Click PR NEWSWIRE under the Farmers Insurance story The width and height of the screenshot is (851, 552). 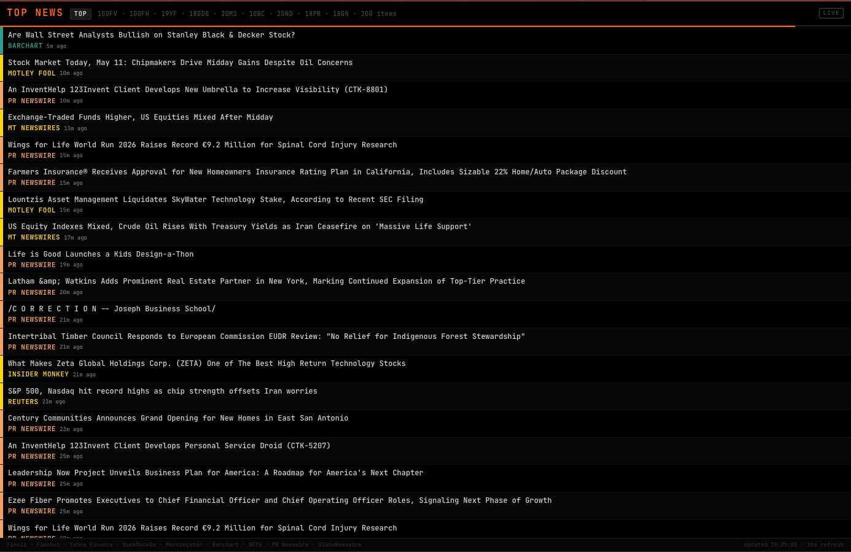tap(32, 183)
